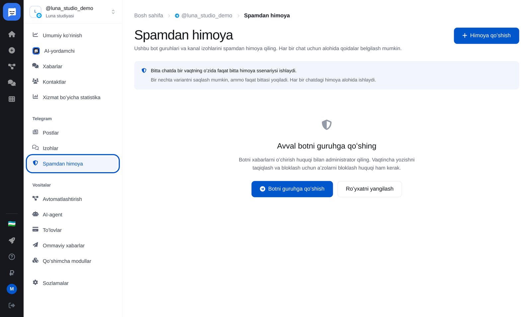Open Qo'shimcha modullar
Viewport: 531px width, 317px height.
[73, 261]
